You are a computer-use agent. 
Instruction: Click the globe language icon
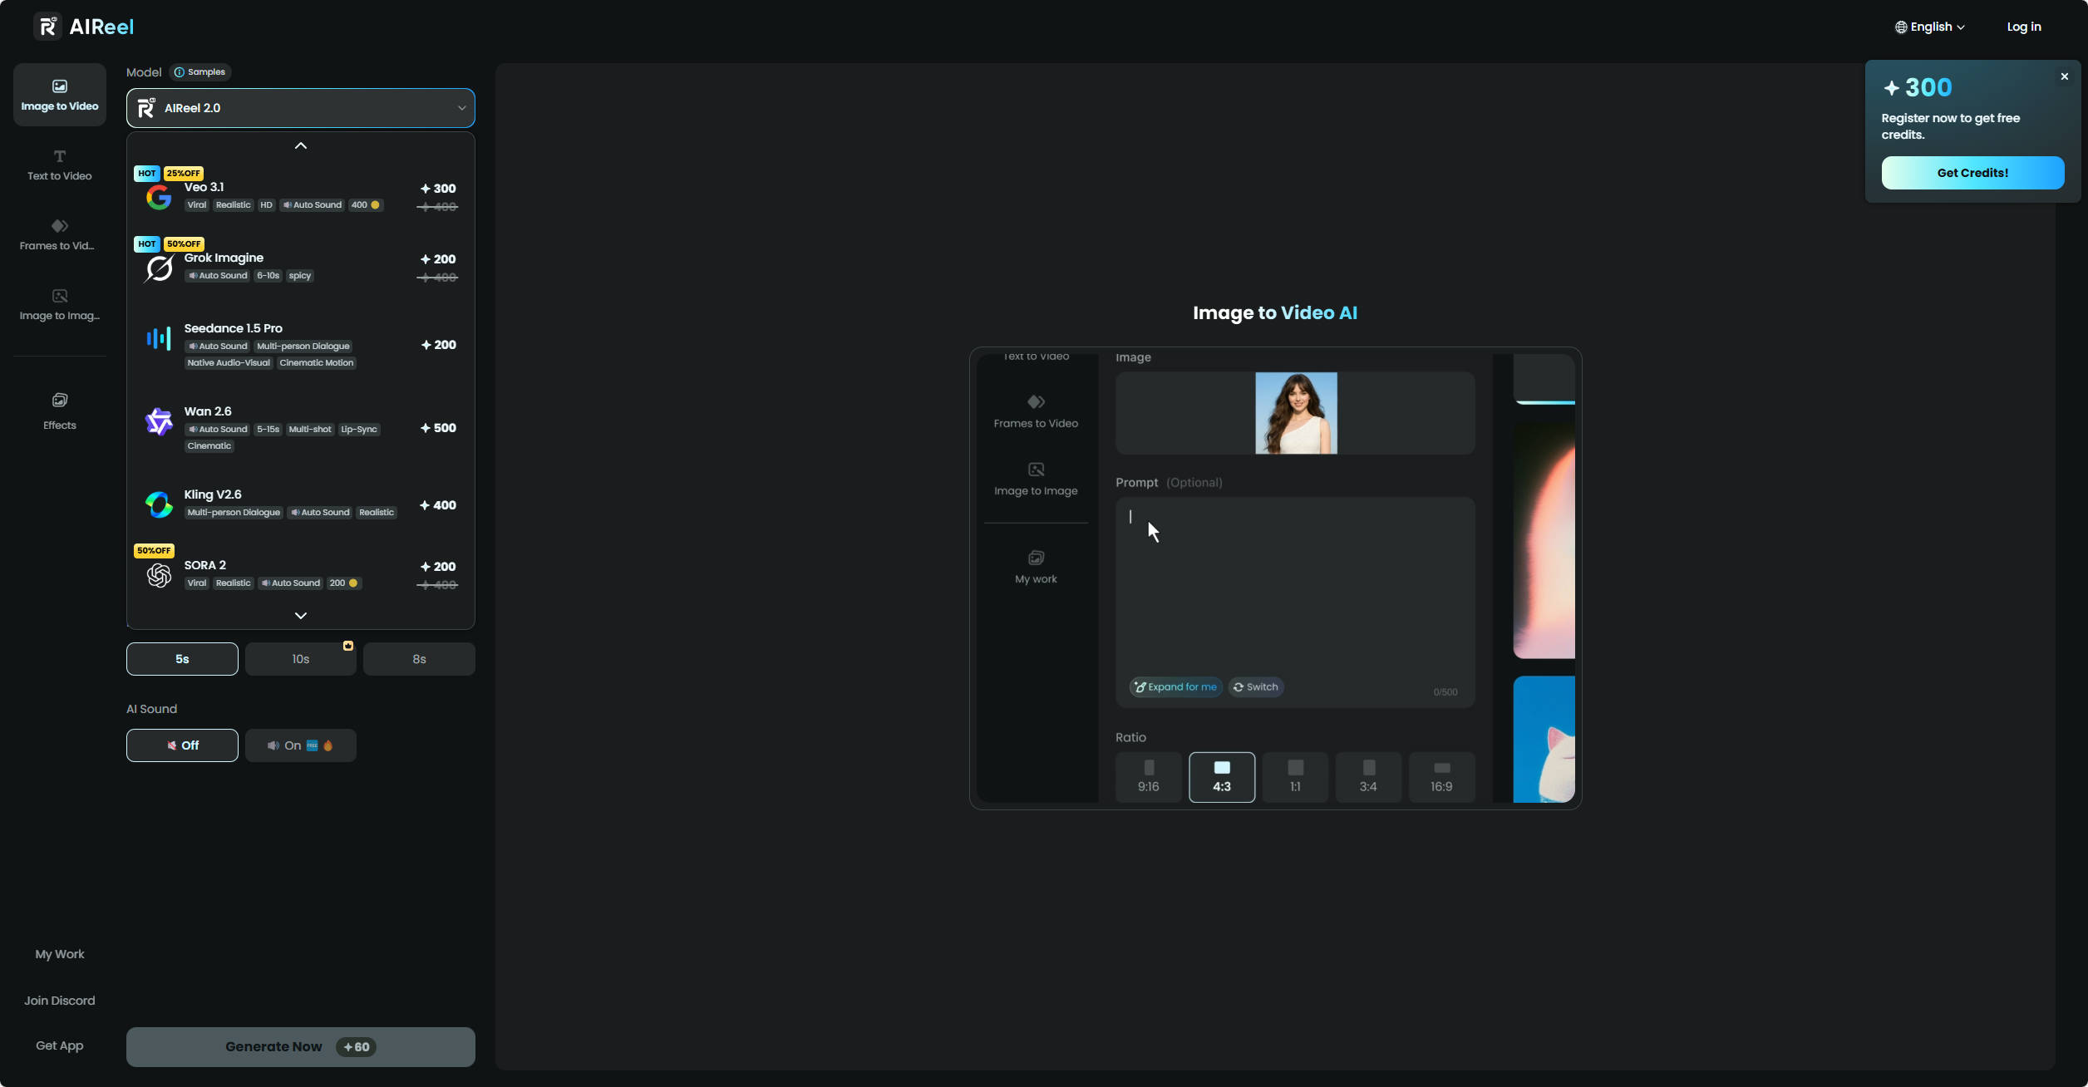tap(1901, 27)
